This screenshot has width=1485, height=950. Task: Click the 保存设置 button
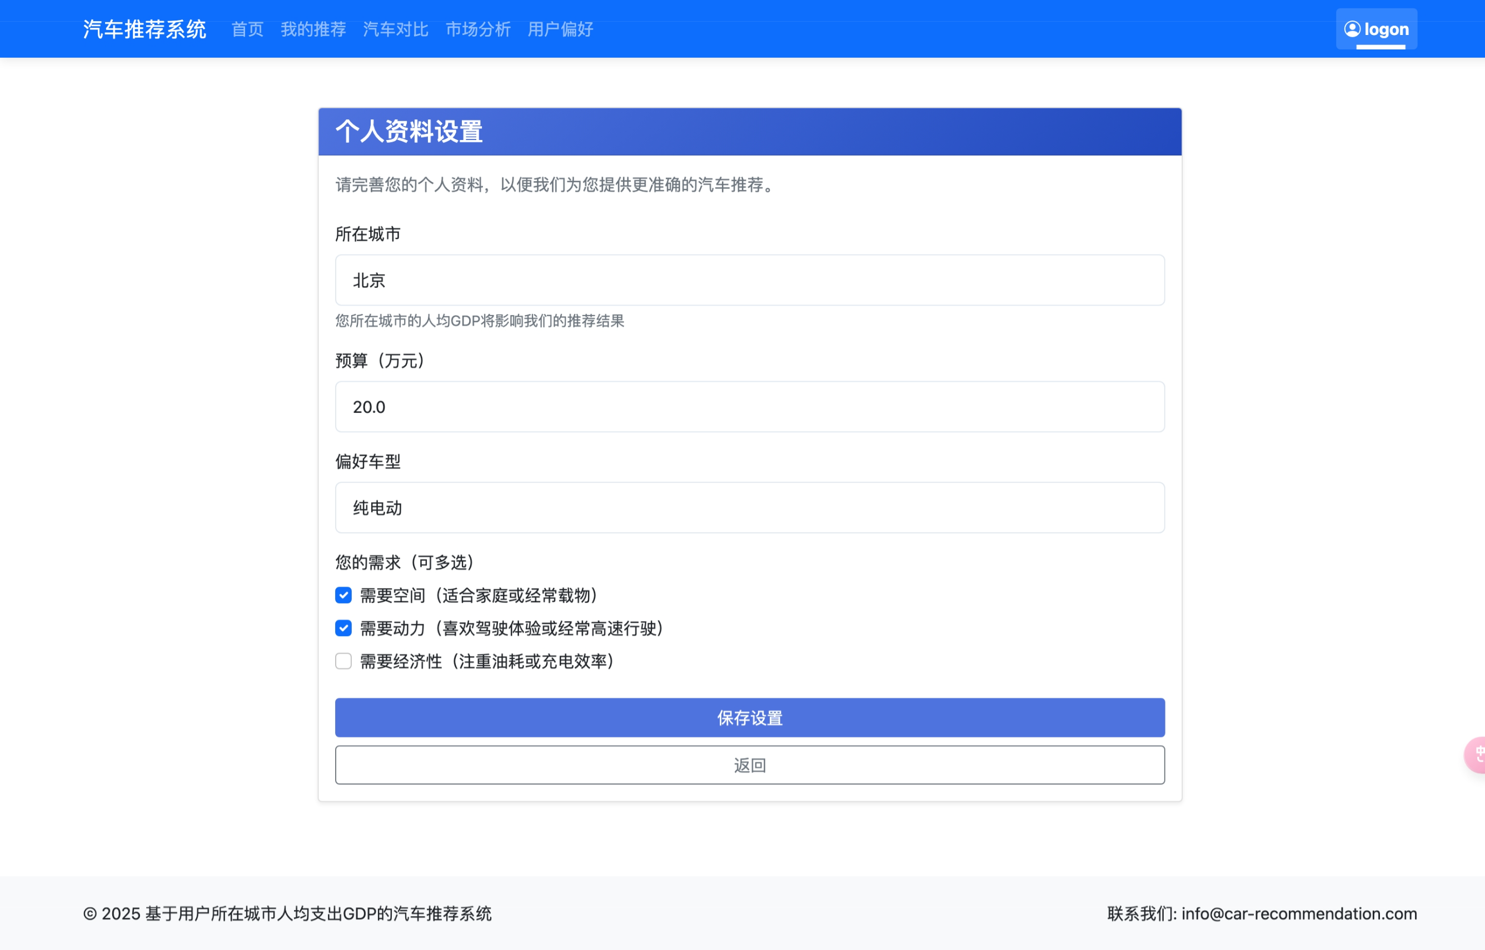pyautogui.click(x=750, y=717)
